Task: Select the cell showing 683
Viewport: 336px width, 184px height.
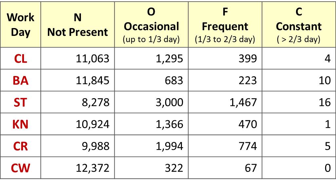Action: click(x=174, y=80)
